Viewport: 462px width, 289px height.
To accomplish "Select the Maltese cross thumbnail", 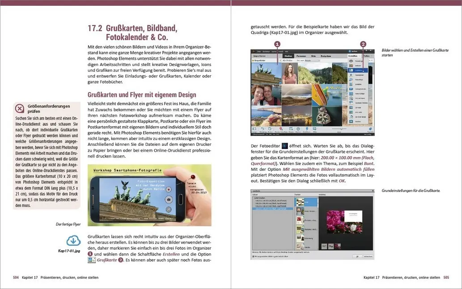I will 327,116.
